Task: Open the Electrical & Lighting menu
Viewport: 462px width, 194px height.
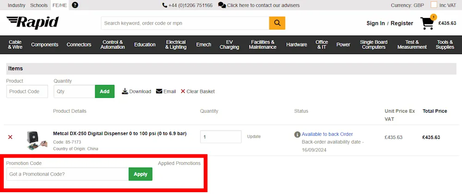Action: (x=176, y=44)
